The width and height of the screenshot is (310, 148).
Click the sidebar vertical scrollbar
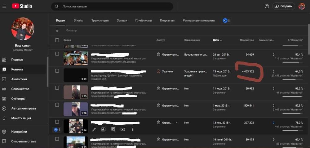point(47,72)
